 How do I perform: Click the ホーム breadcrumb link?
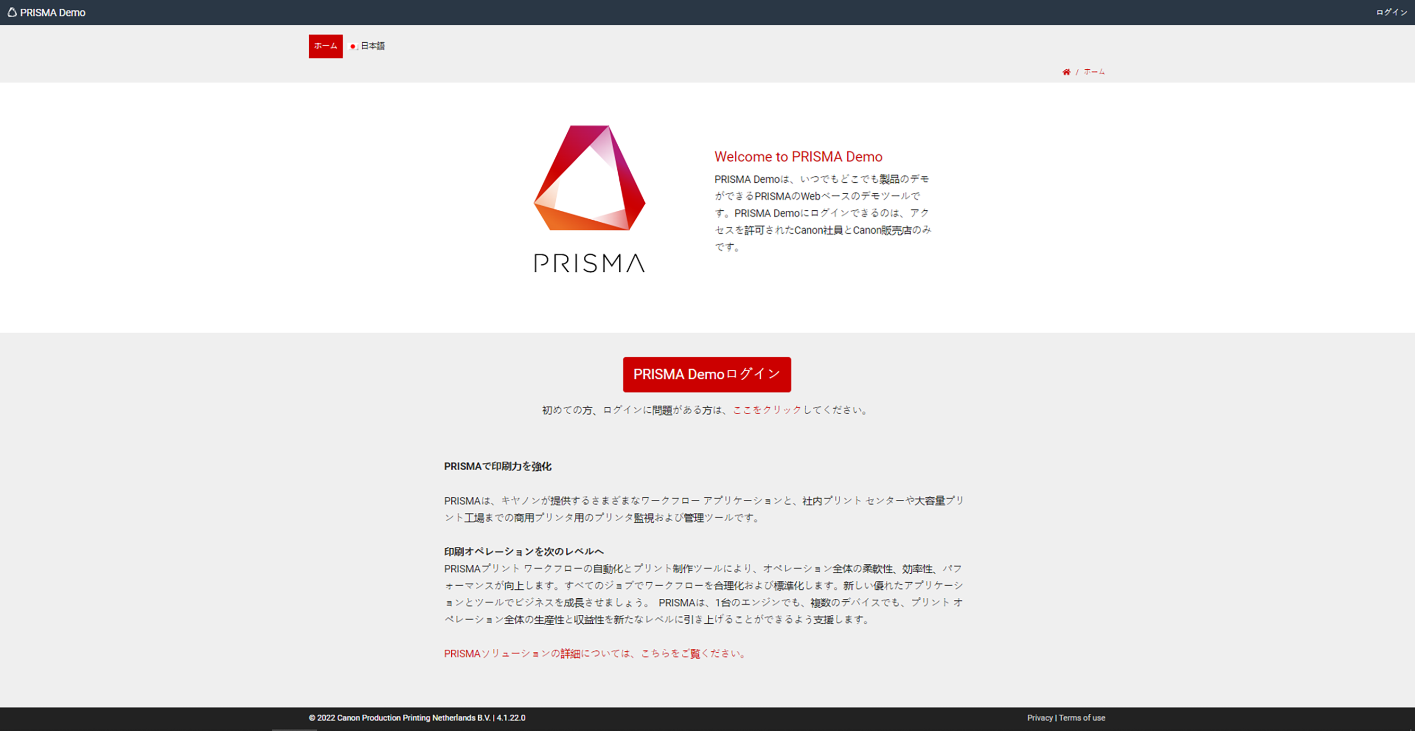(1094, 72)
